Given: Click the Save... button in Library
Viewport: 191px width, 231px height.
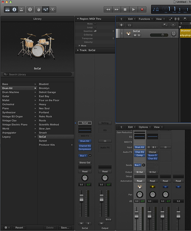Looking at the screenshot, I should (65, 228).
